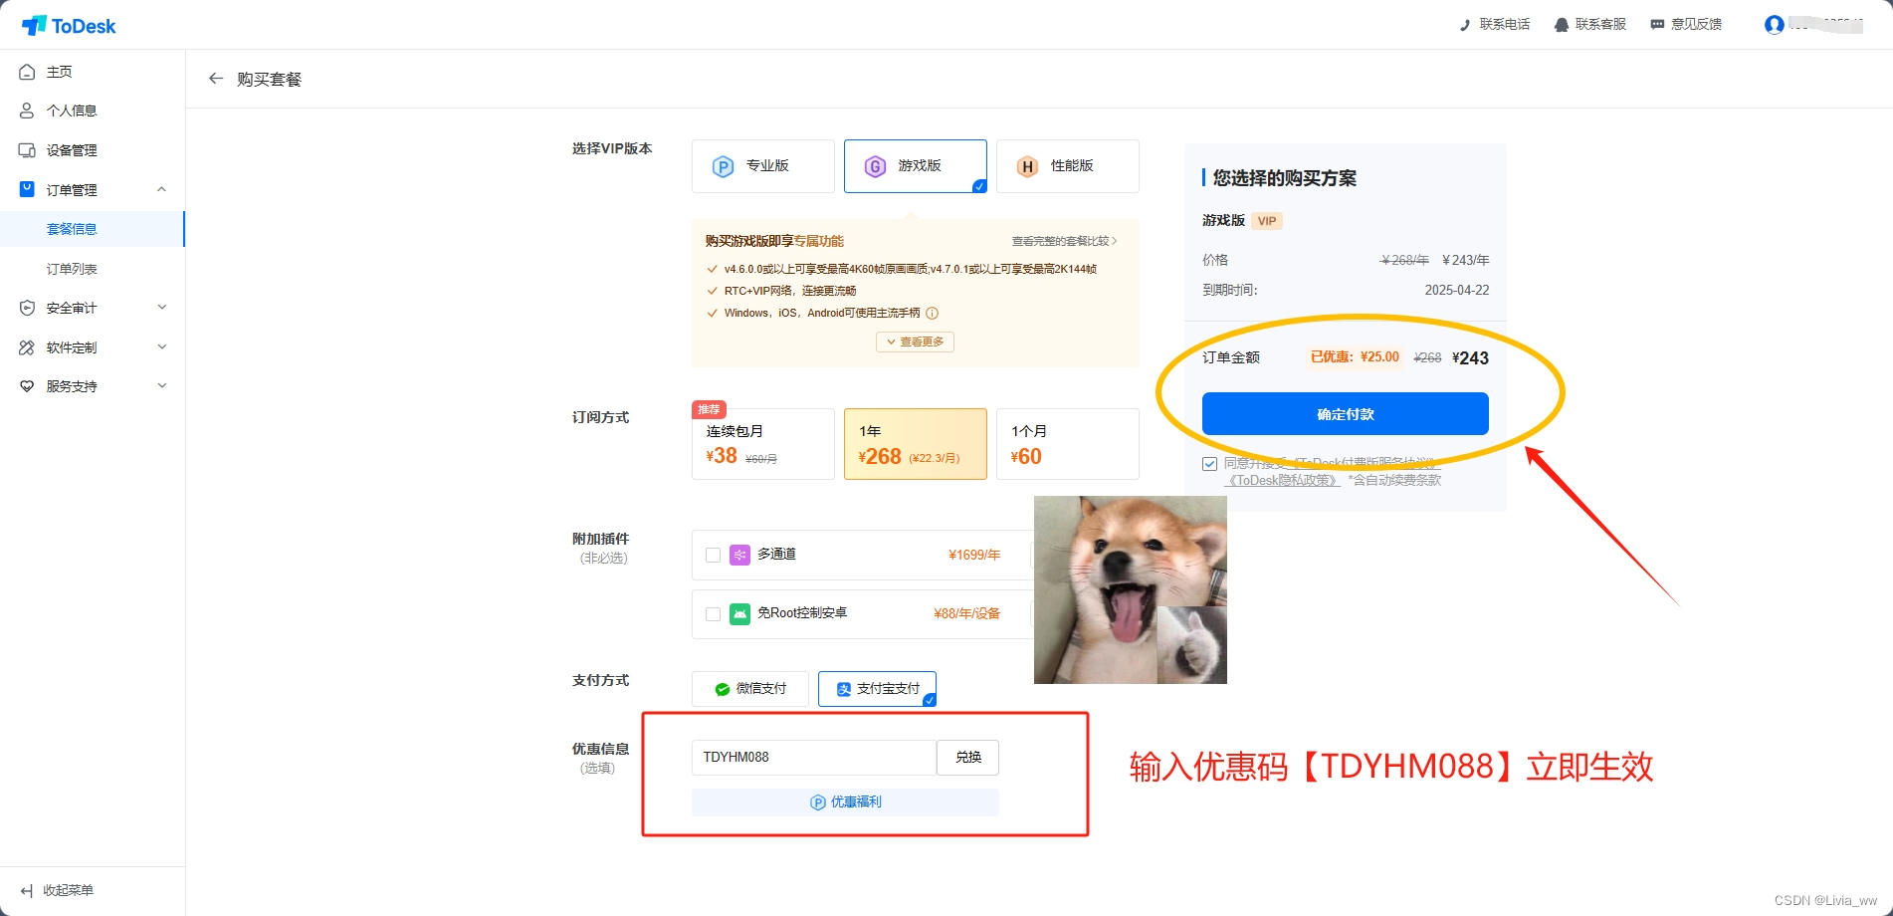Click the shield icon beside 安全审计

coord(27,308)
